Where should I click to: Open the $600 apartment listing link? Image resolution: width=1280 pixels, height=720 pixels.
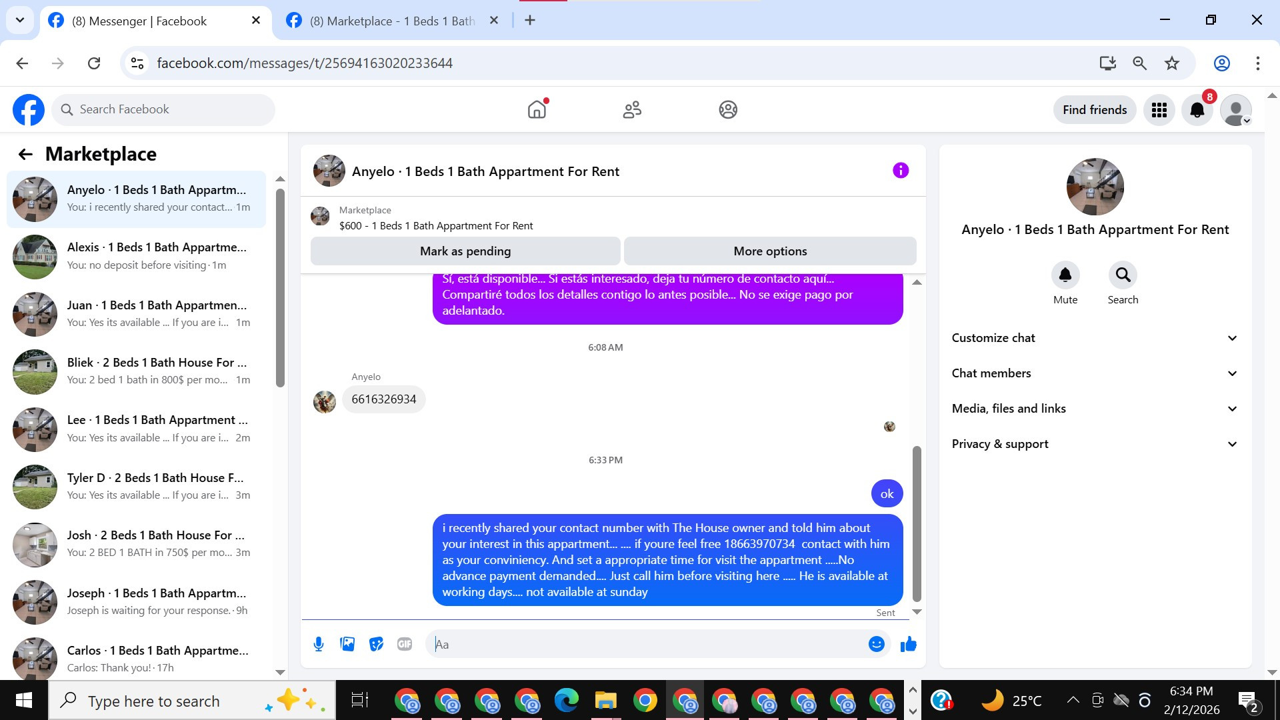coord(436,225)
